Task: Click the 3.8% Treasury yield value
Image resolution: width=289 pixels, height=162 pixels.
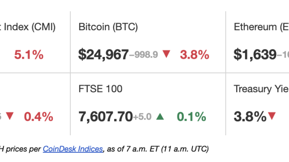Action: 250,117
